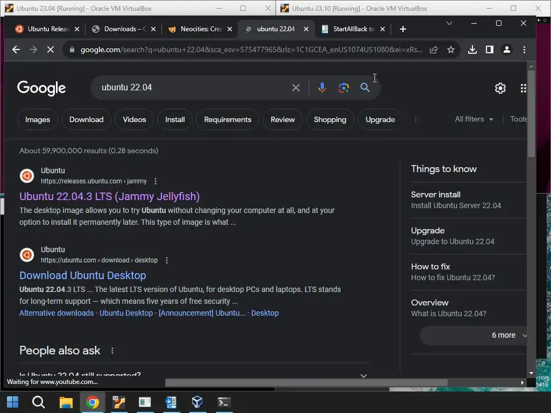Expand the 6 more things to know
Viewport: 551px width, 413px height.
(x=475, y=336)
